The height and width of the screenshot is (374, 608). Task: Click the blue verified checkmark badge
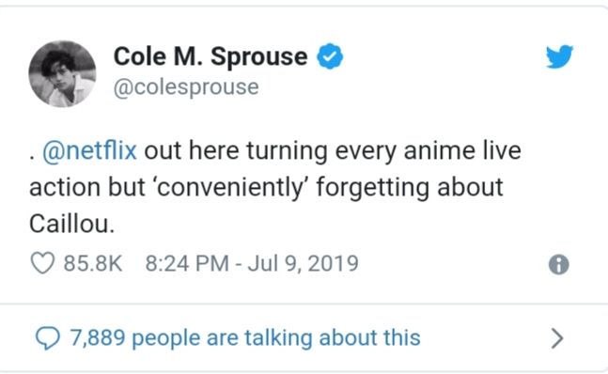point(330,56)
